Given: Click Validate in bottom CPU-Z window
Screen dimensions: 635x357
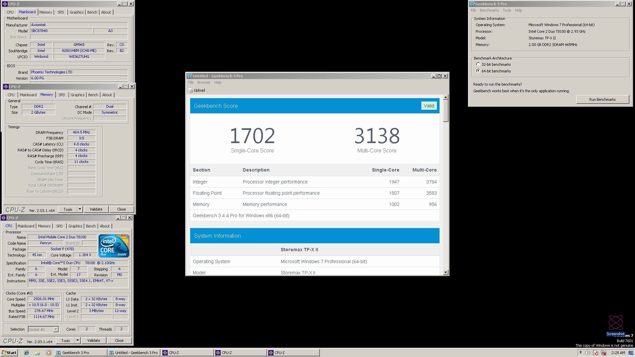Looking at the screenshot, I should [x=94, y=340].
